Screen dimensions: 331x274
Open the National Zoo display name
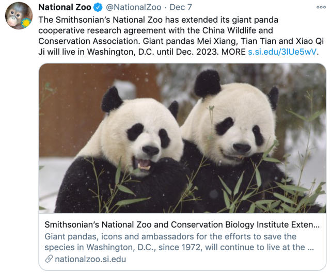coord(65,7)
